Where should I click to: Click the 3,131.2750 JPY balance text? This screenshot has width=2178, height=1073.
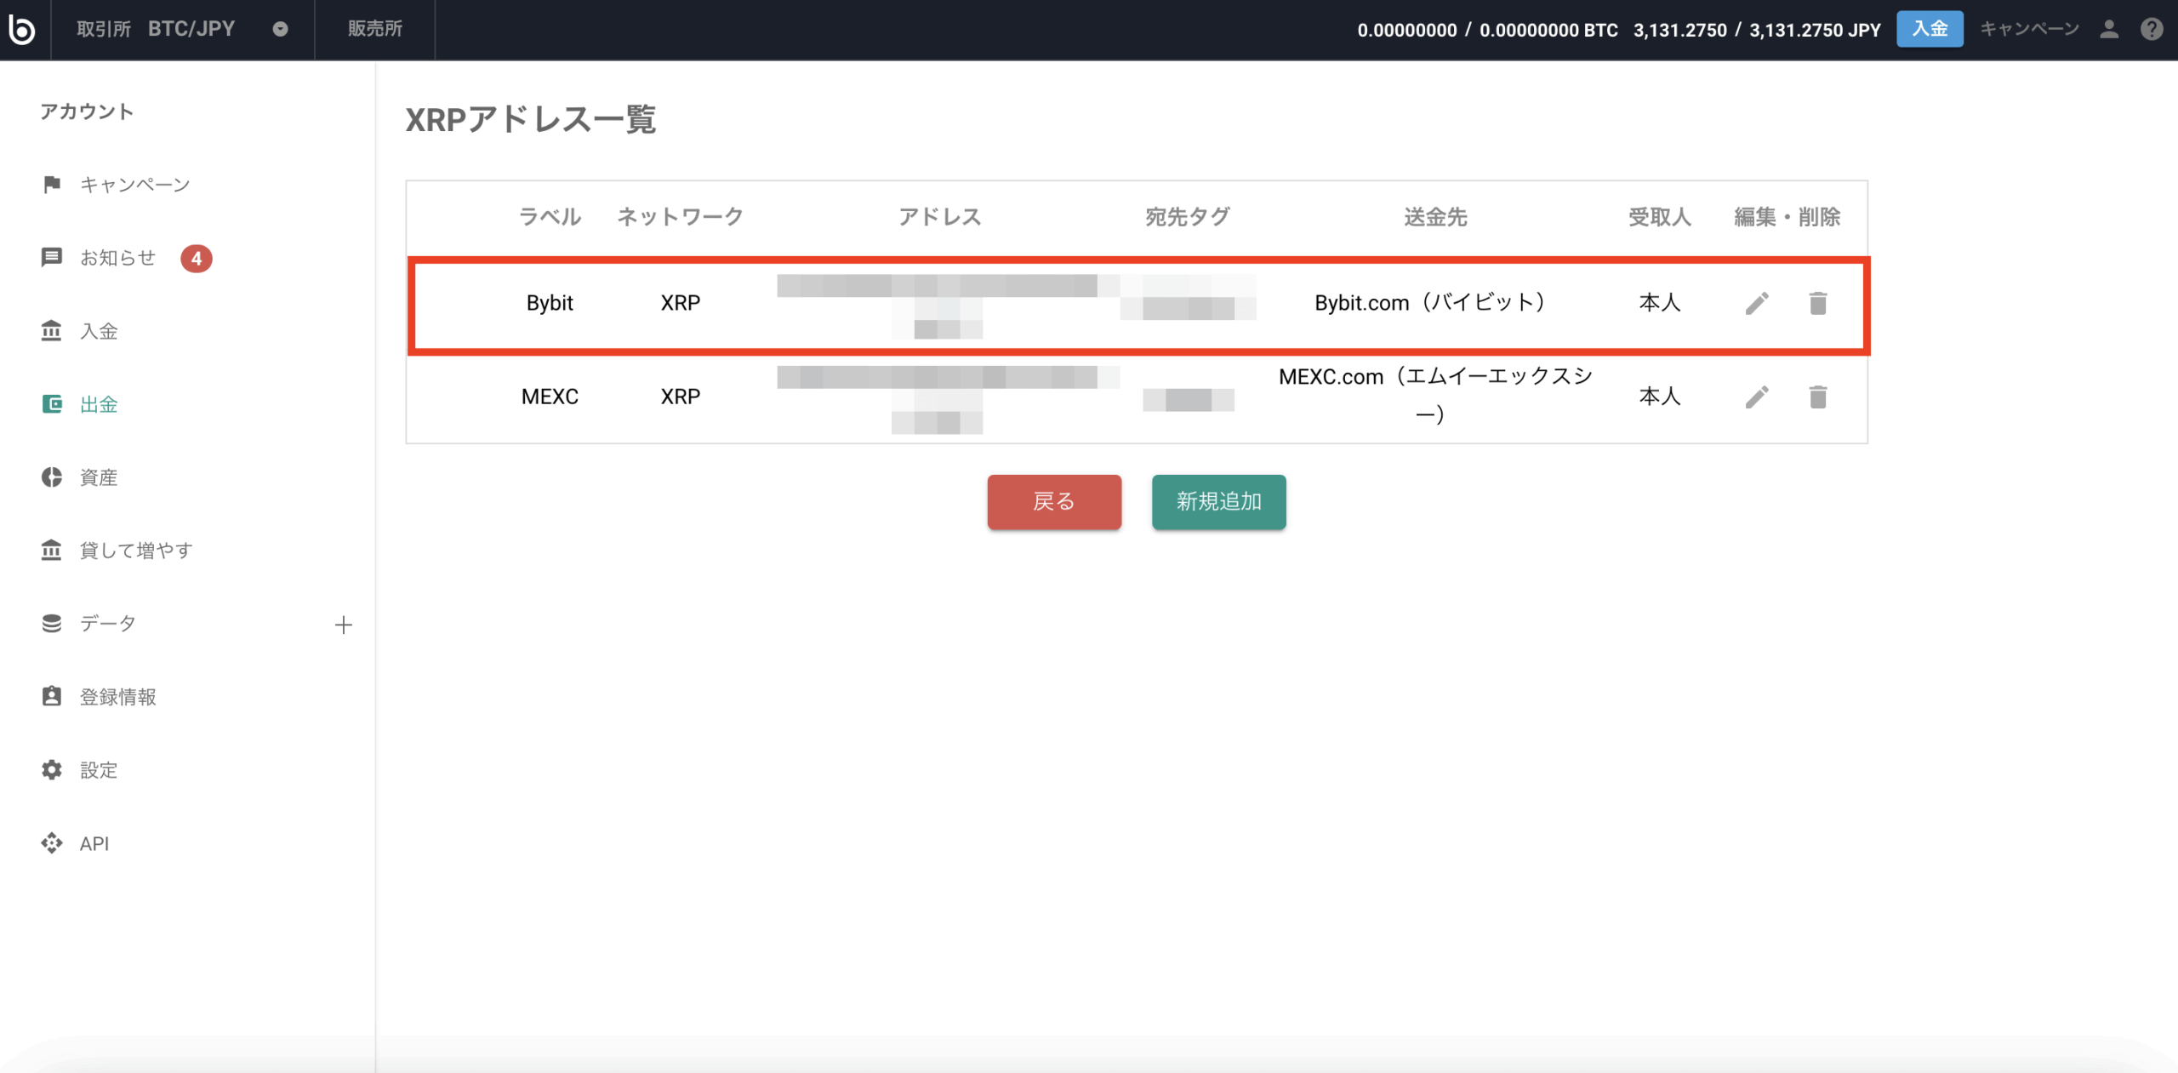tap(1757, 31)
